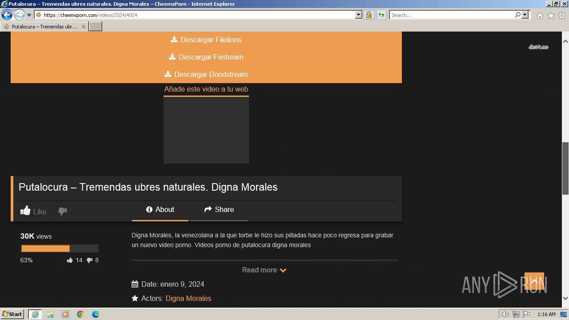Image resolution: width=569 pixels, height=320 pixels.
Task: Expand description with Read more
Action: point(264,270)
